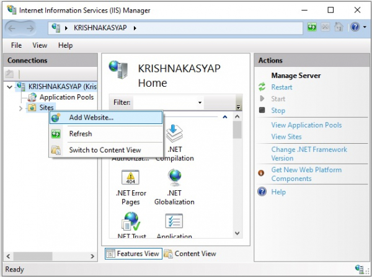
Task: Open dropdown arrow next to toolbar help
Action: (x=365, y=27)
